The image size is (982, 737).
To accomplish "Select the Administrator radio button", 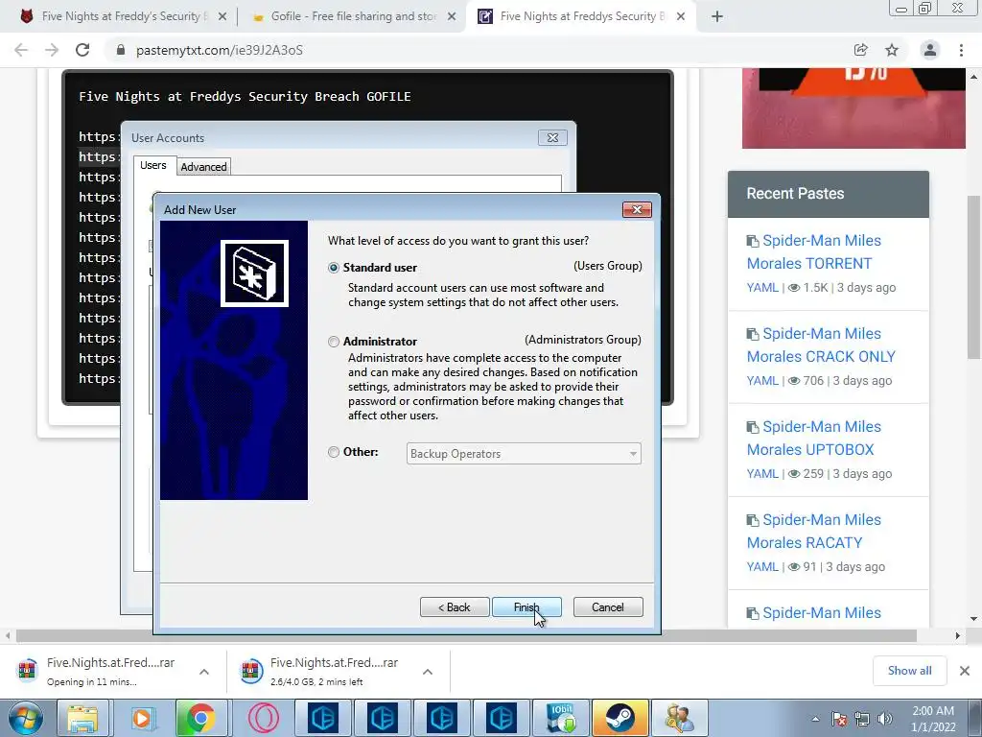I will pyautogui.click(x=334, y=342).
